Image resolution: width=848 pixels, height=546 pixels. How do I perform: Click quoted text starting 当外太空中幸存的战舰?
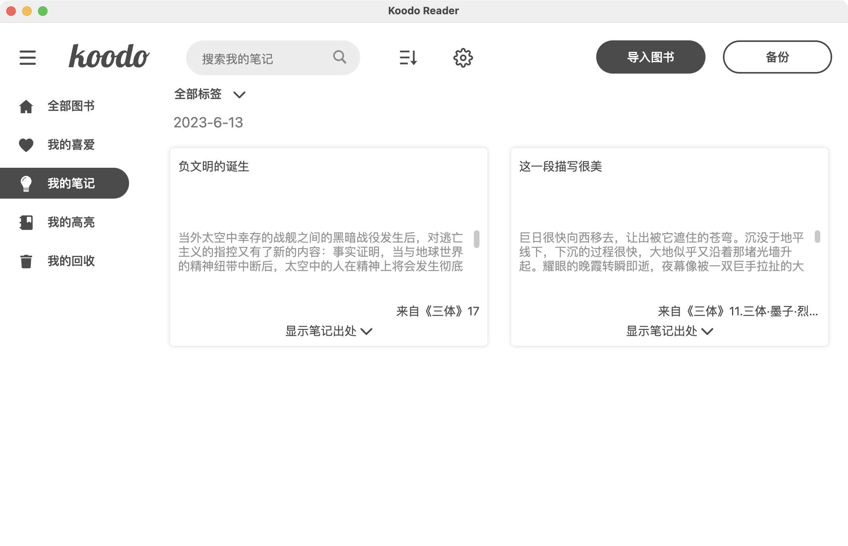321,252
